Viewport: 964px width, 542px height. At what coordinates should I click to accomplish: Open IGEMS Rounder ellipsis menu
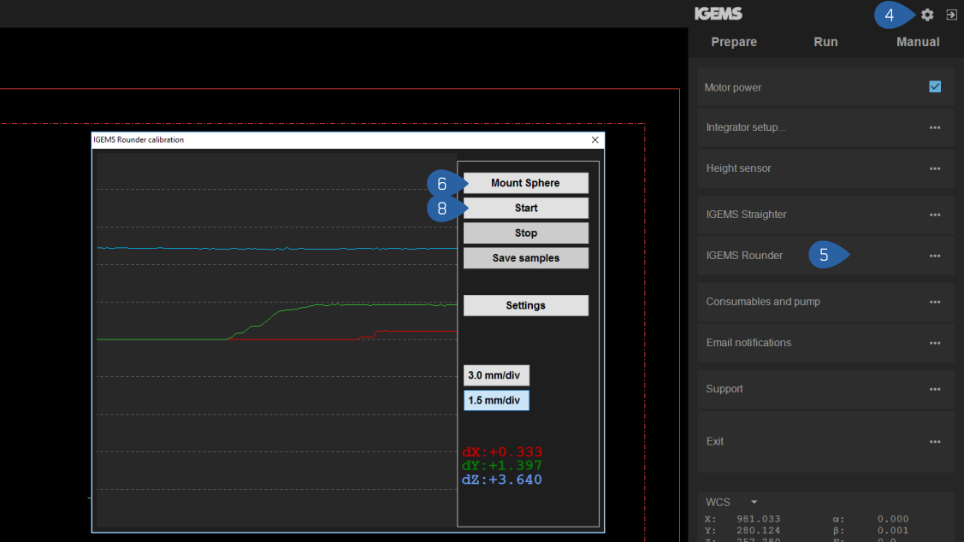tap(934, 256)
